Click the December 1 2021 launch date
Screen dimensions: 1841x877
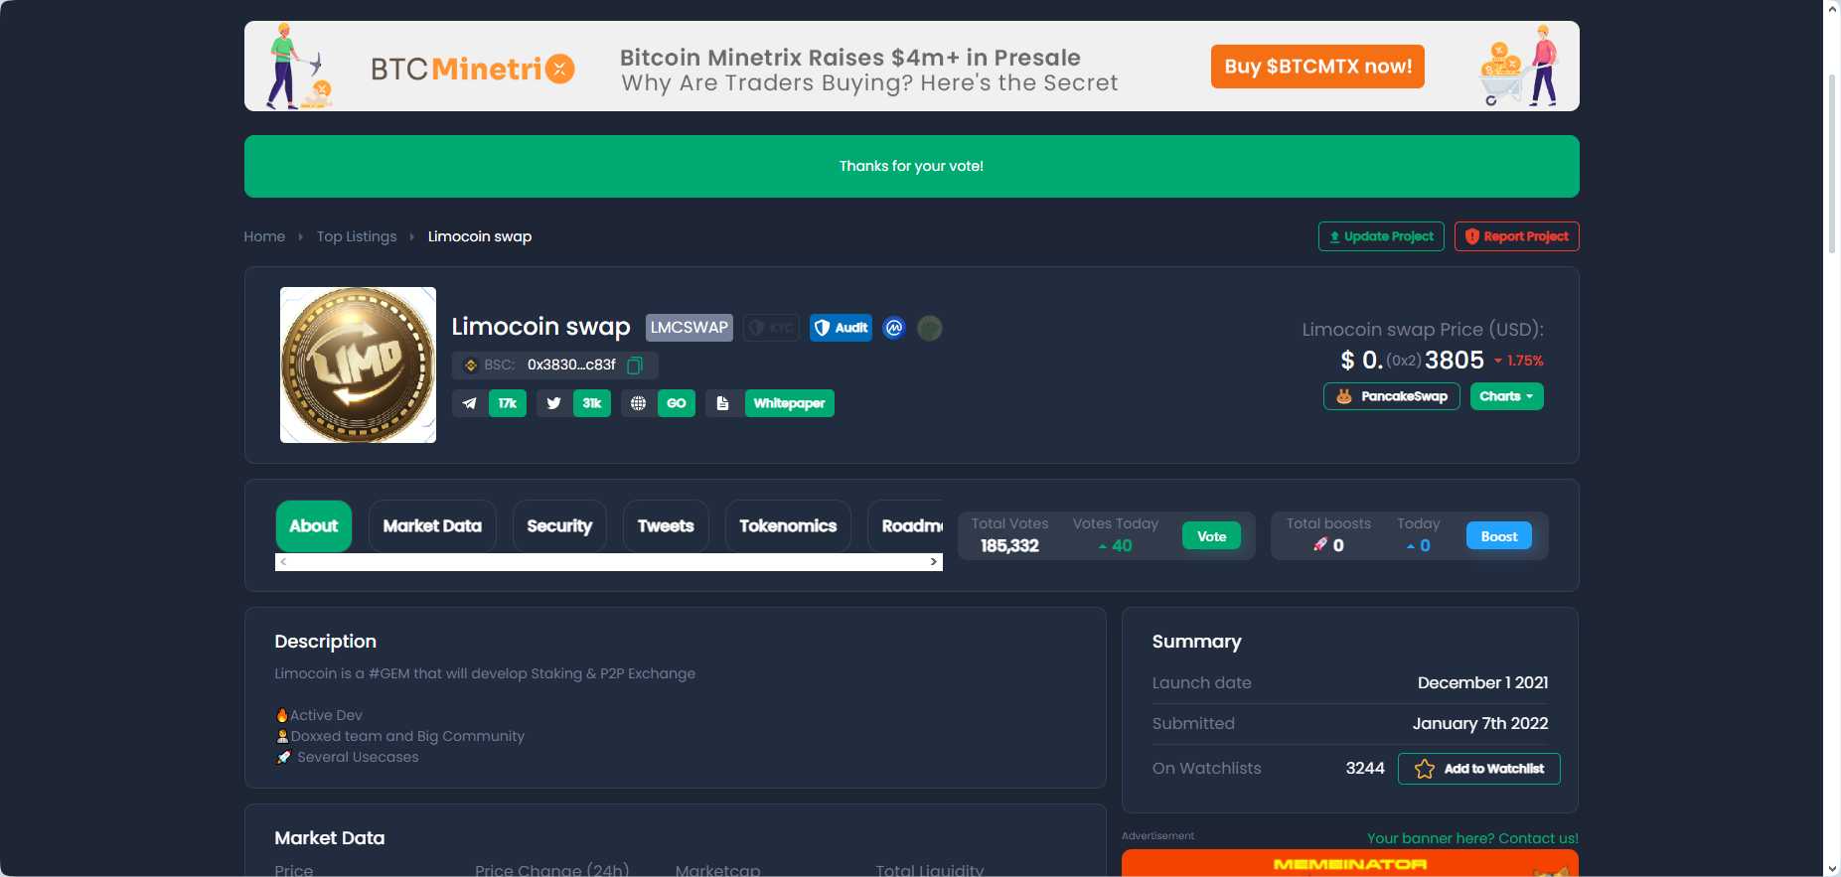point(1482,682)
